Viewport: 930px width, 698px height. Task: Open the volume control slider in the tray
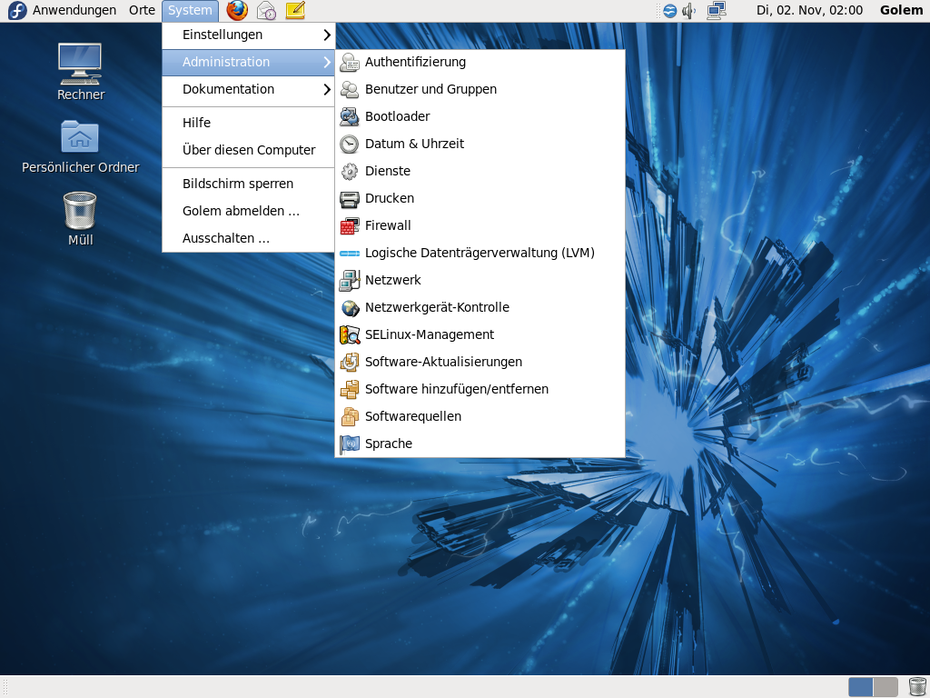[x=688, y=11]
